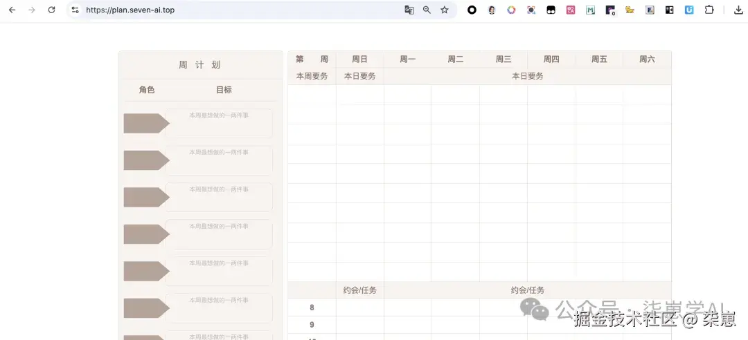Open the Tampermonkey extension icon

click(551, 10)
